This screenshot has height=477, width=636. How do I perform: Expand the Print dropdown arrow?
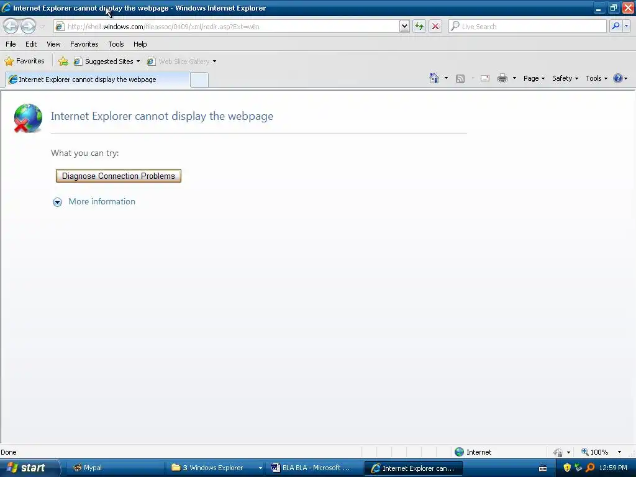(x=514, y=78)
